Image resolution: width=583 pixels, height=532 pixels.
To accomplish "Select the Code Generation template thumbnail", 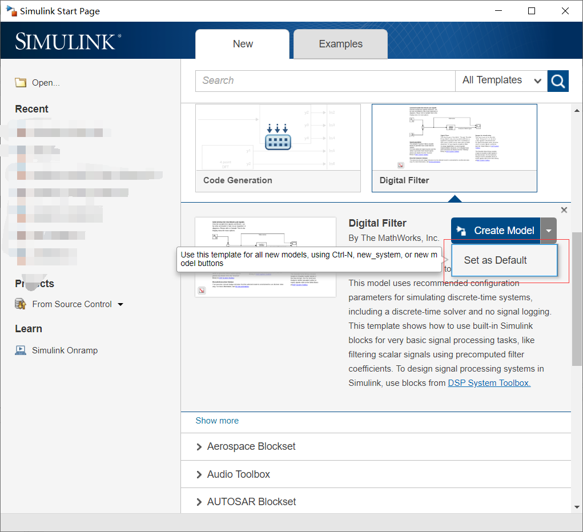I will tap(278, 137).
